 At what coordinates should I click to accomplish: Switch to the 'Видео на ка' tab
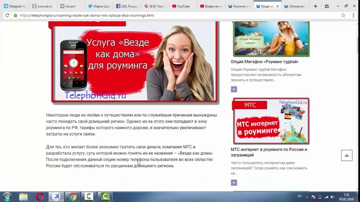(211, 6)
